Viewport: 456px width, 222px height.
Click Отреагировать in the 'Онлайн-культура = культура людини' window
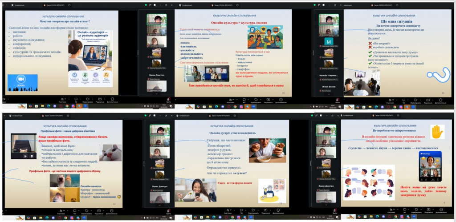point(256,101)
